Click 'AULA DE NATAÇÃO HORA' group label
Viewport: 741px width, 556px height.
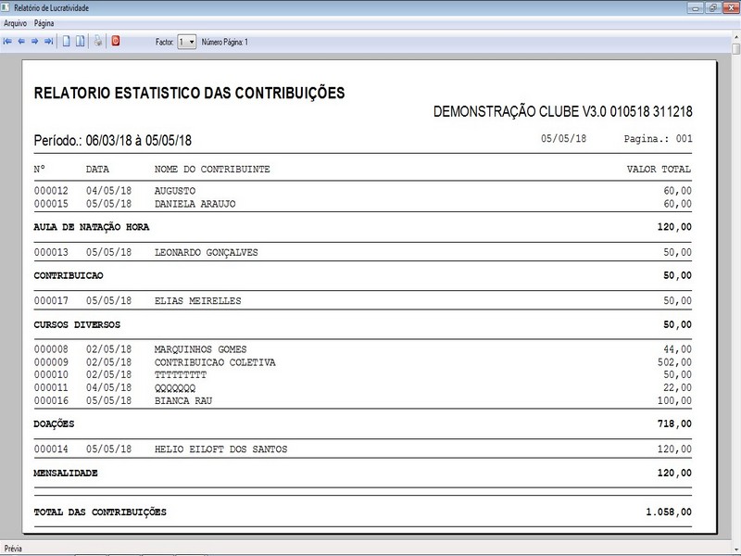[x=92, y=227]
